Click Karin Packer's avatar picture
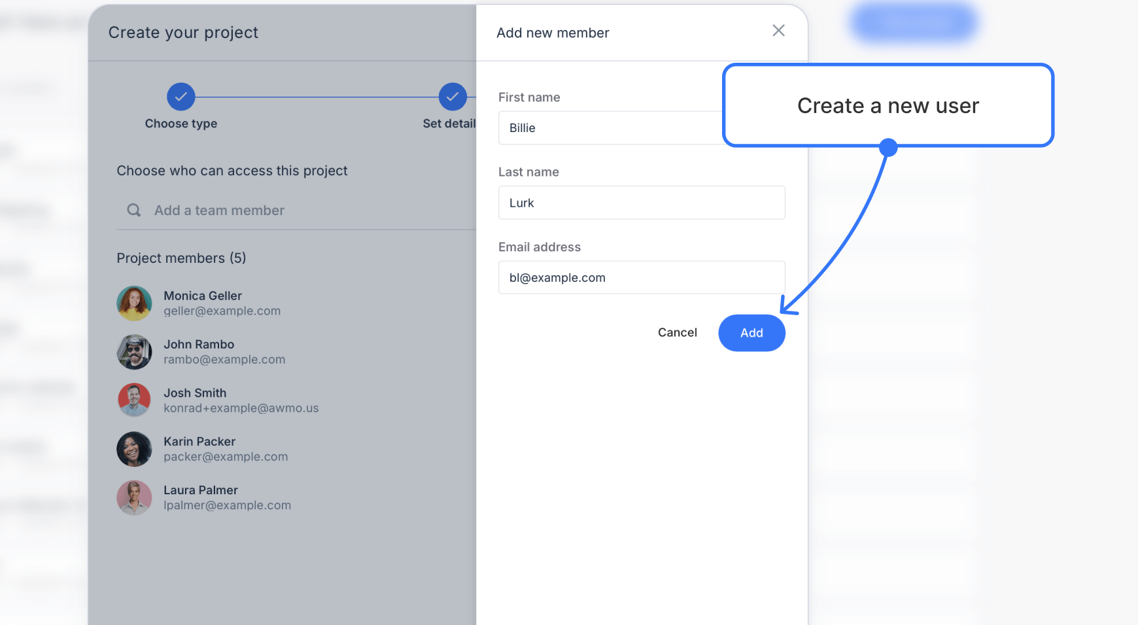The width and height of the screenshot is (1138, 625). point(134,449)
